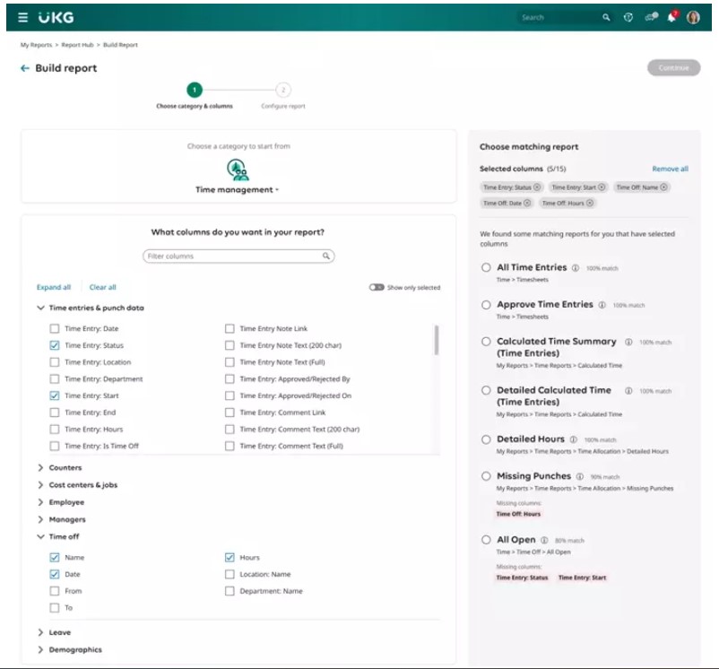
Task: Uncheck the Time Off Hours checkbox
Action: tap(230, 558)
